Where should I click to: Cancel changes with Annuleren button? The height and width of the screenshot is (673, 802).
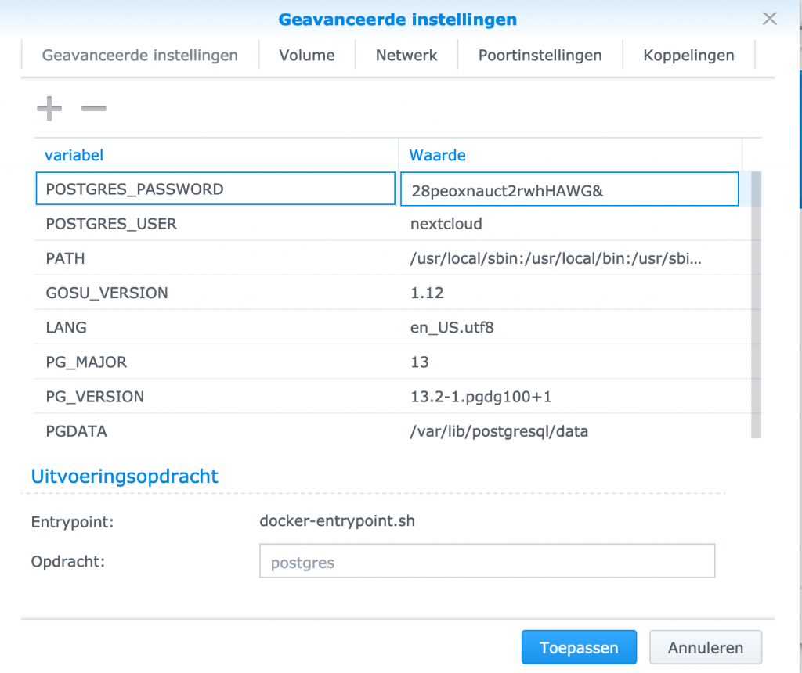(706, 647)
